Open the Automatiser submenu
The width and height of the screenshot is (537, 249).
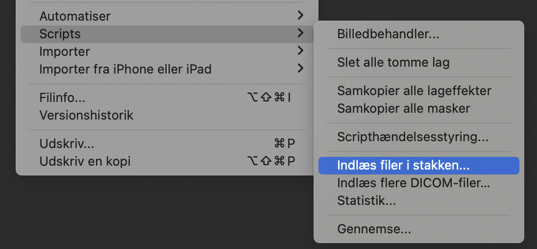pos(75,16)
